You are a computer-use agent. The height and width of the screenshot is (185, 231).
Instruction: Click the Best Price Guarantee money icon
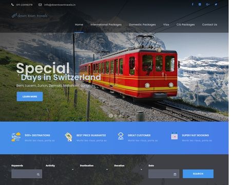69,137
